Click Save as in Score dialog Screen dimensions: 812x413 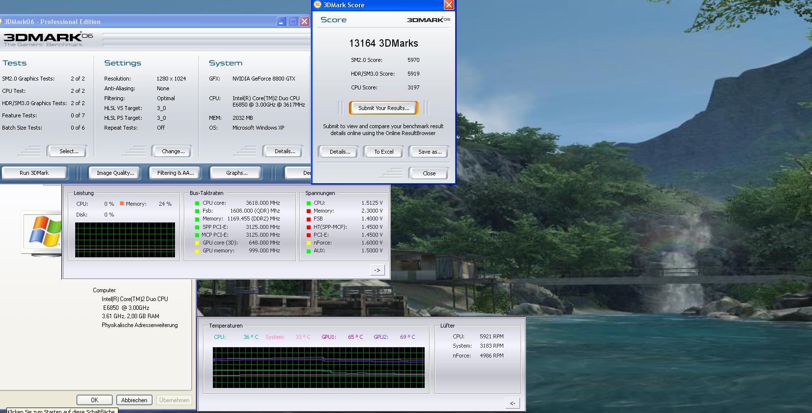tap(430, 152)
